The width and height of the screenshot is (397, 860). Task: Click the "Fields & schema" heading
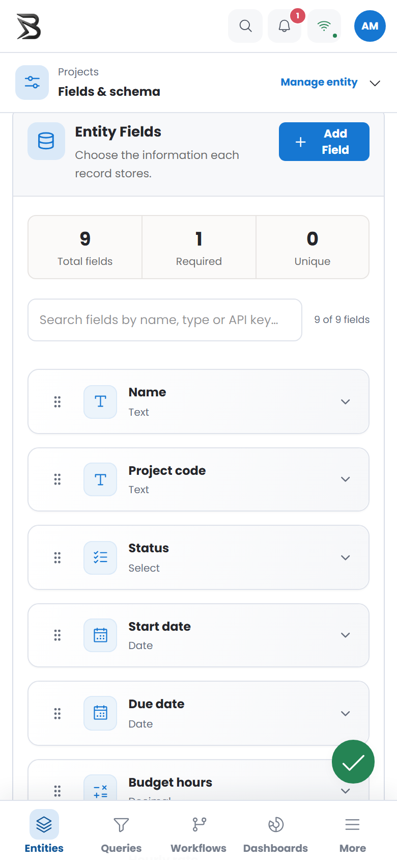coord(109,92)
